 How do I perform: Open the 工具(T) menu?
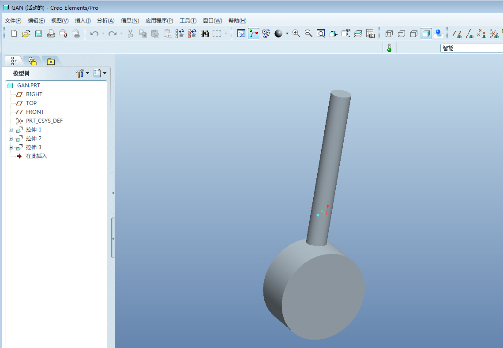[188, 21]
